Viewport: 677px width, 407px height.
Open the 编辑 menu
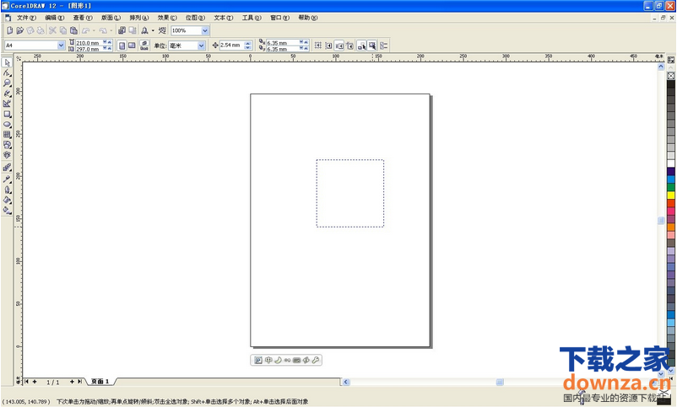(x=54, y=18)
